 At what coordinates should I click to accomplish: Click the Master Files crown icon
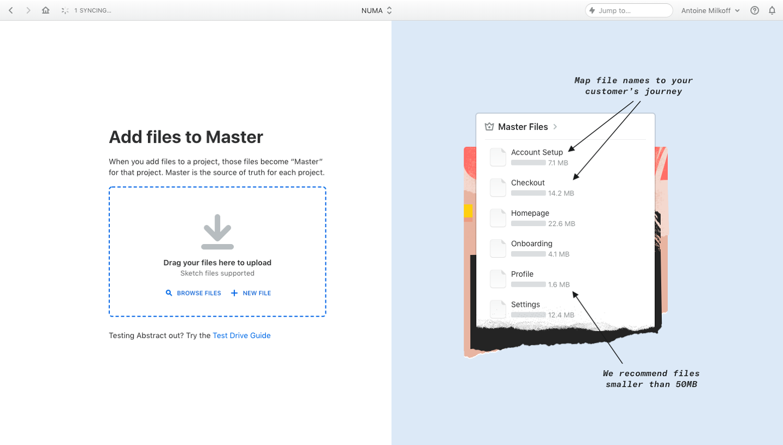pyautogui.click(x=489, y=127)
